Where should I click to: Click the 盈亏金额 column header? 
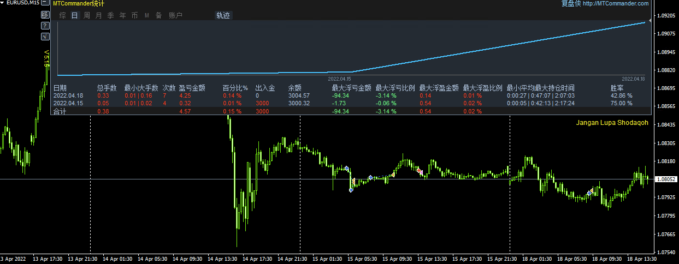(x=192, y=88)
